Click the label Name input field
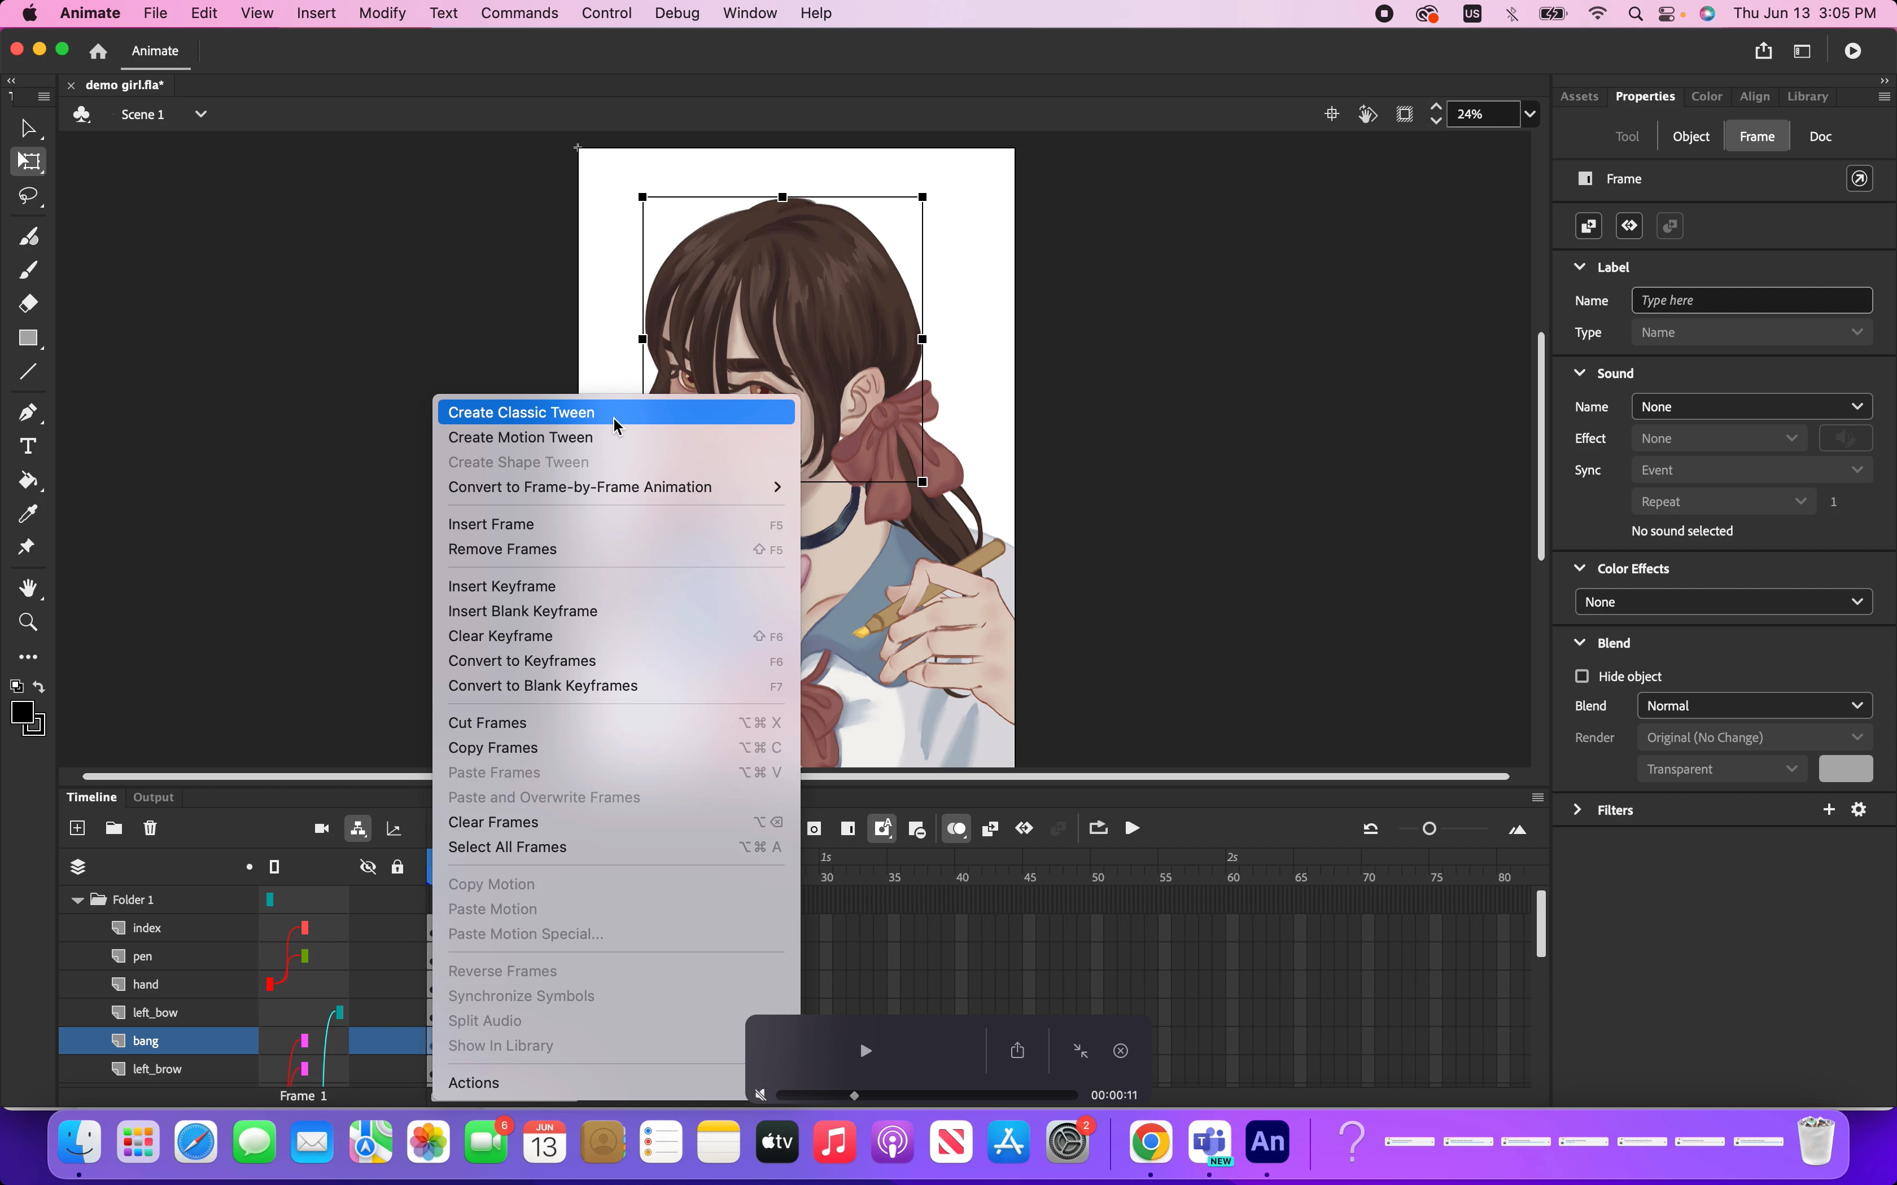1897x1185 pixels. click(x=1751, y=300)
